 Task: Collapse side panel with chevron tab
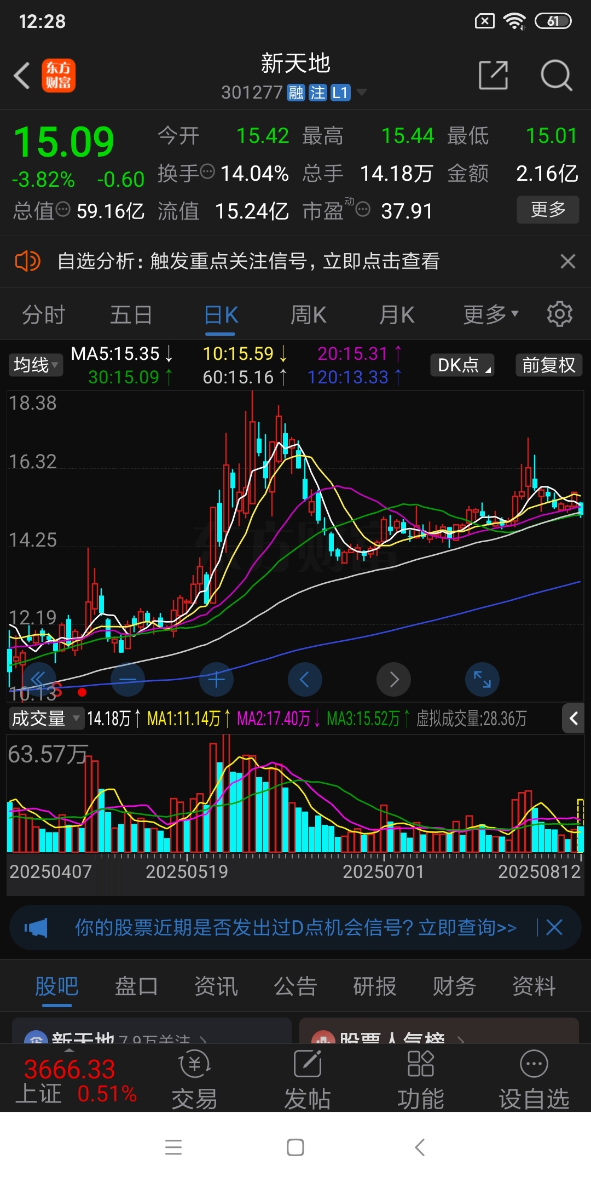tap(573, 718)
